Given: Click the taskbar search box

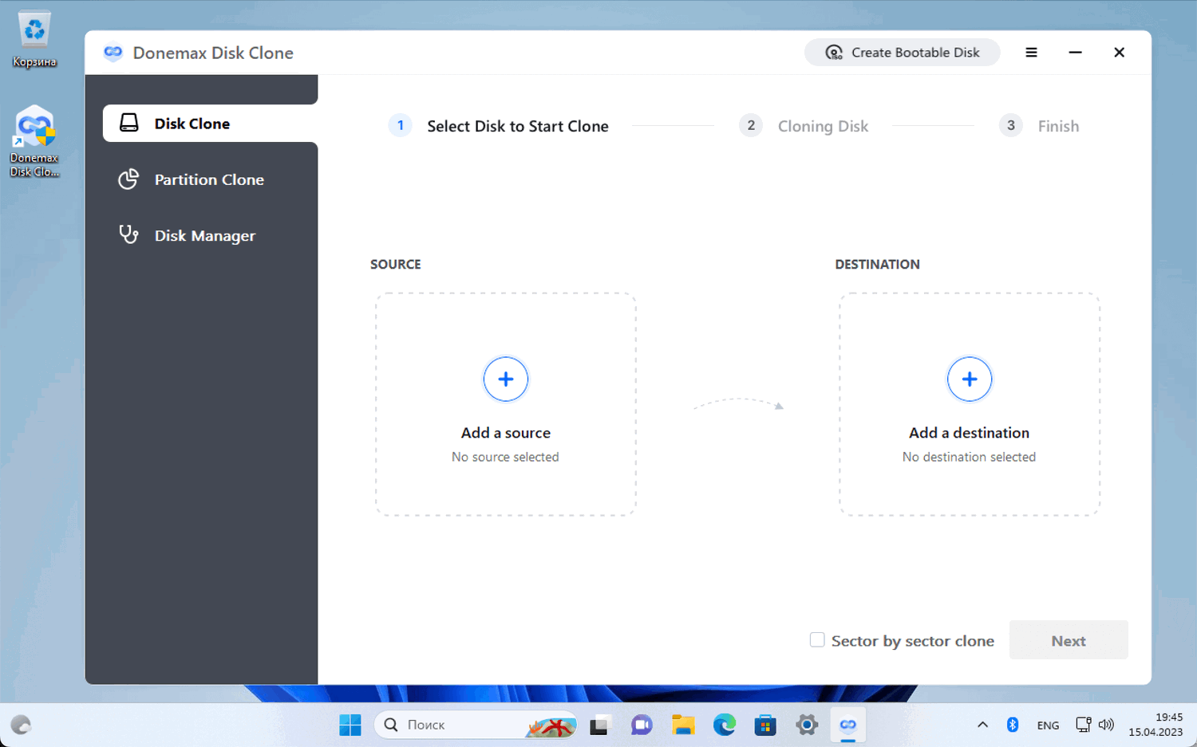Looking at the screenshot, I should point(476,725).
